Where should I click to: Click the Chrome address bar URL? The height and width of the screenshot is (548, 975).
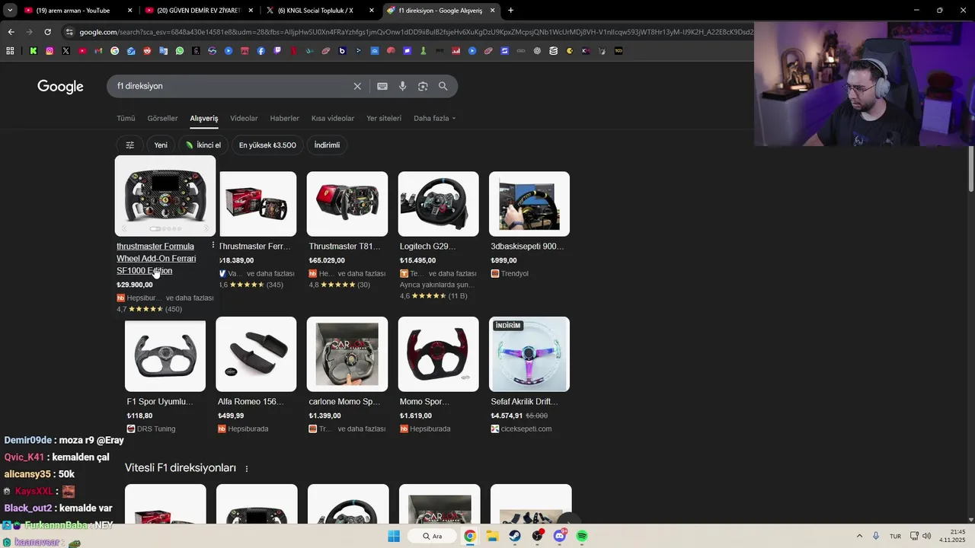[415, 32]
